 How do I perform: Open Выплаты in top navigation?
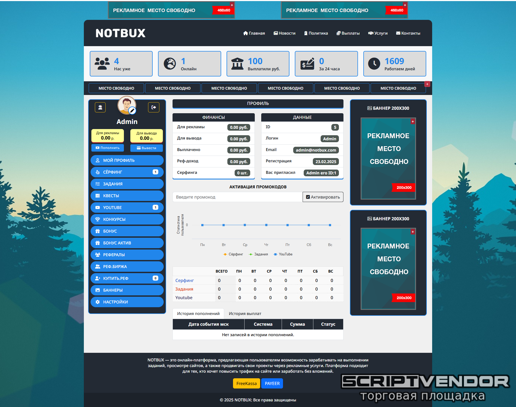pyautogui.click(x=348, y=33)
